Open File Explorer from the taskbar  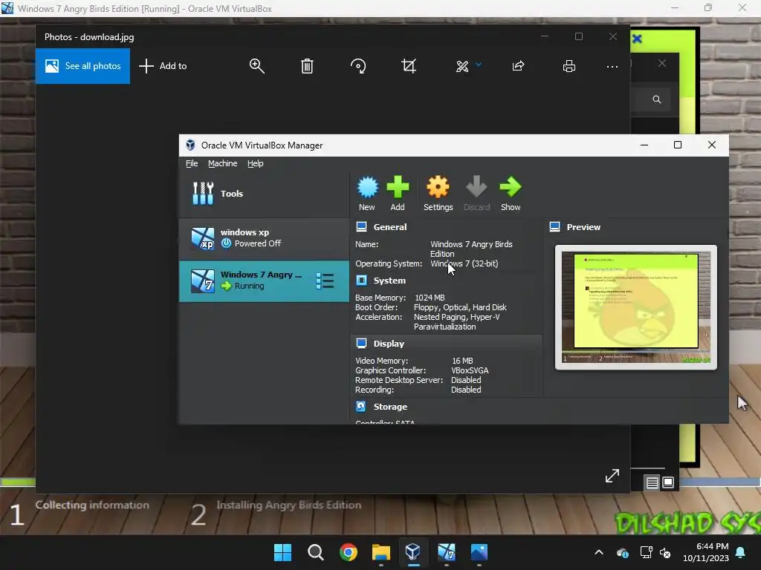click(x=381, y=552)
